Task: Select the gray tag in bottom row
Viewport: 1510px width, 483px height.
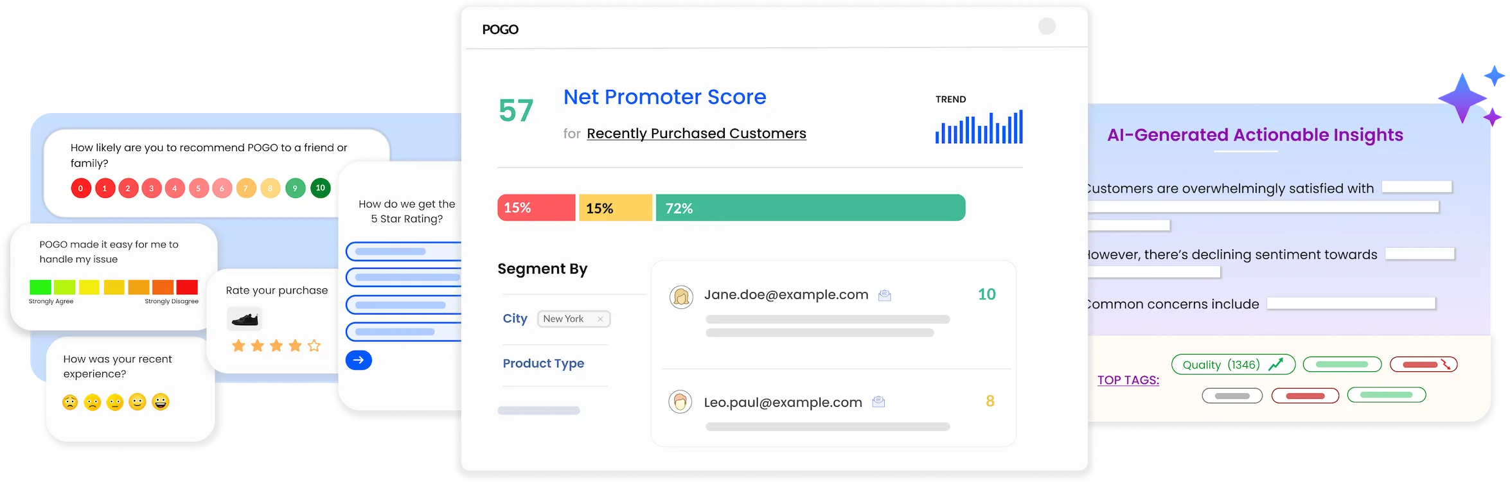Action: click(x=1232, y=396)
